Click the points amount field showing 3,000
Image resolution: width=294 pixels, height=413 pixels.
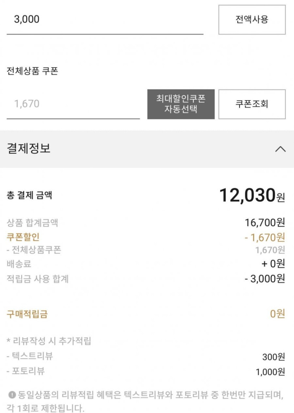pos(105,19)
